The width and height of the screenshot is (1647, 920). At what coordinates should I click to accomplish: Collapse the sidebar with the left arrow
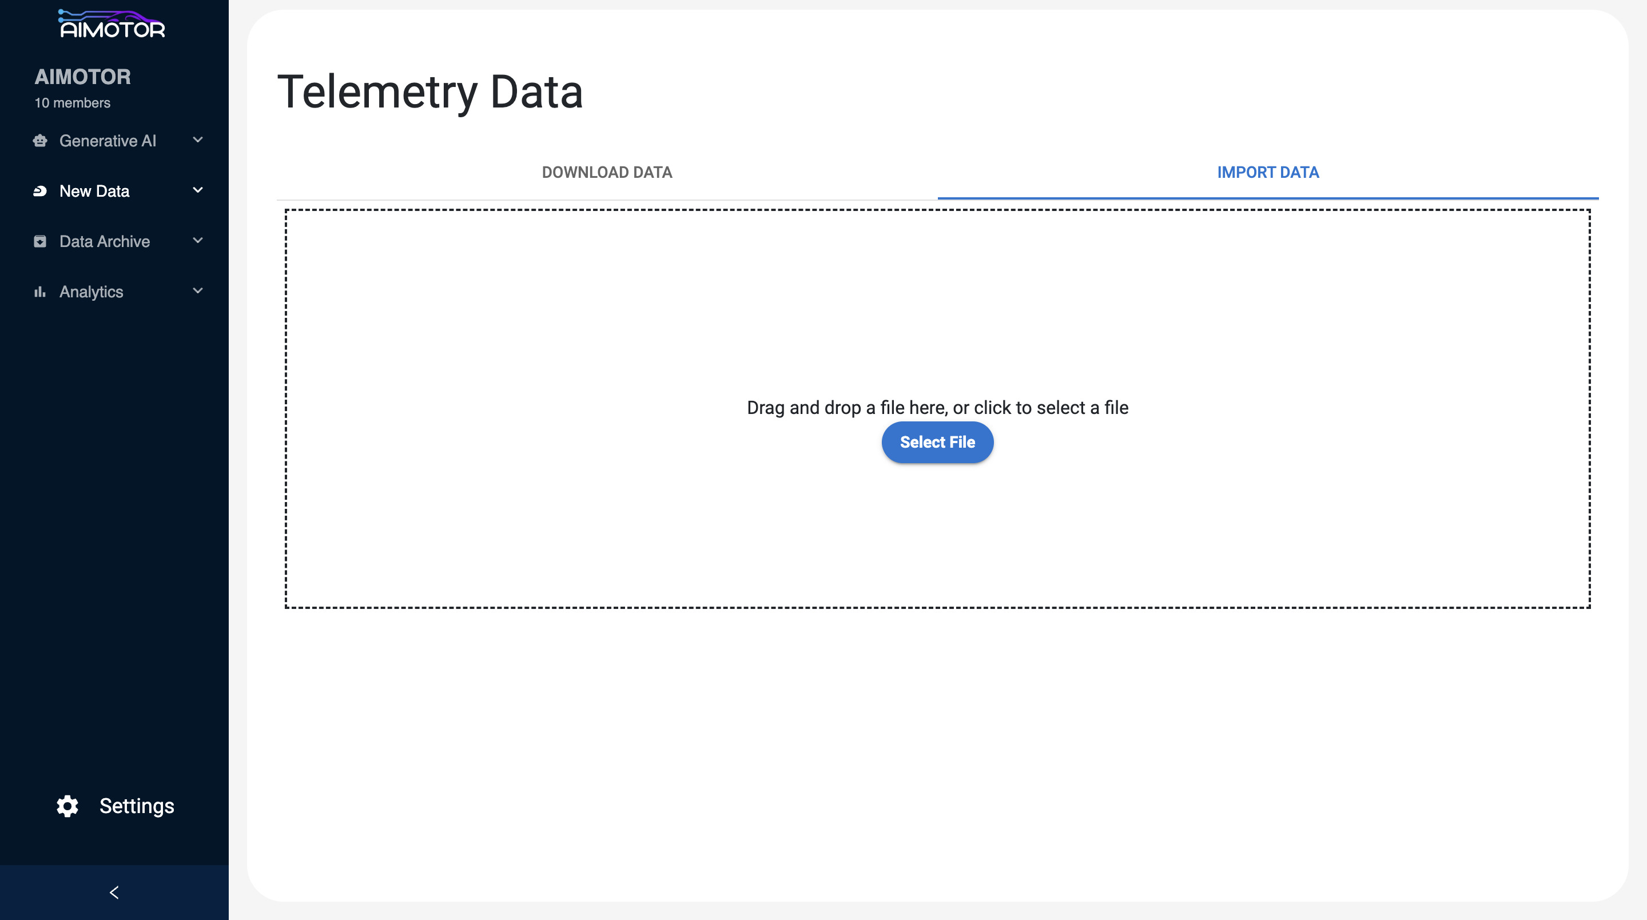114,893
